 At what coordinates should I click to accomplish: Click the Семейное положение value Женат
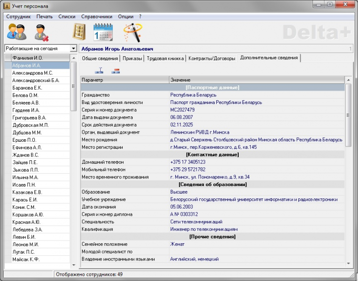(x=177, y=244)
